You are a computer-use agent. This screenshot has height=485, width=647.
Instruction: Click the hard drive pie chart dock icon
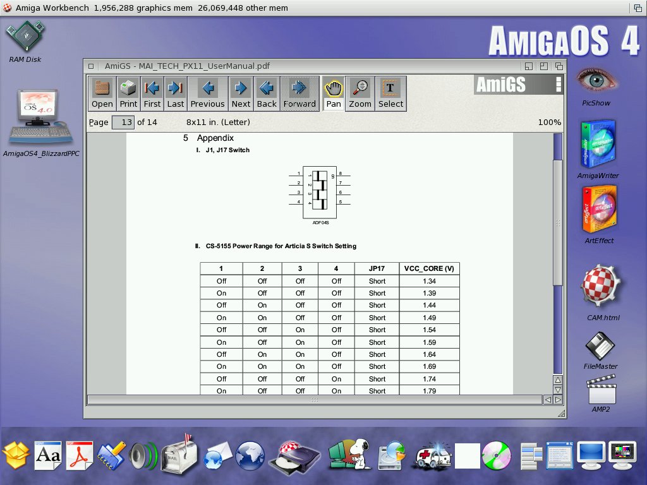coord(391,456)
